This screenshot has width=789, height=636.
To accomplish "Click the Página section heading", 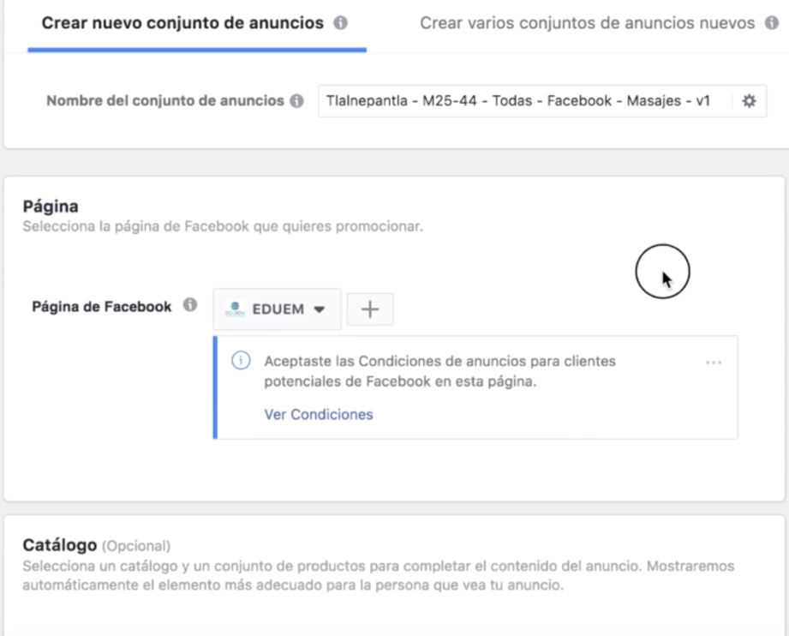I will point(50,207).
